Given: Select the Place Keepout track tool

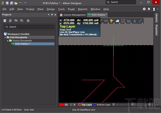Looking at the screenshot, I should coord(123,21).
